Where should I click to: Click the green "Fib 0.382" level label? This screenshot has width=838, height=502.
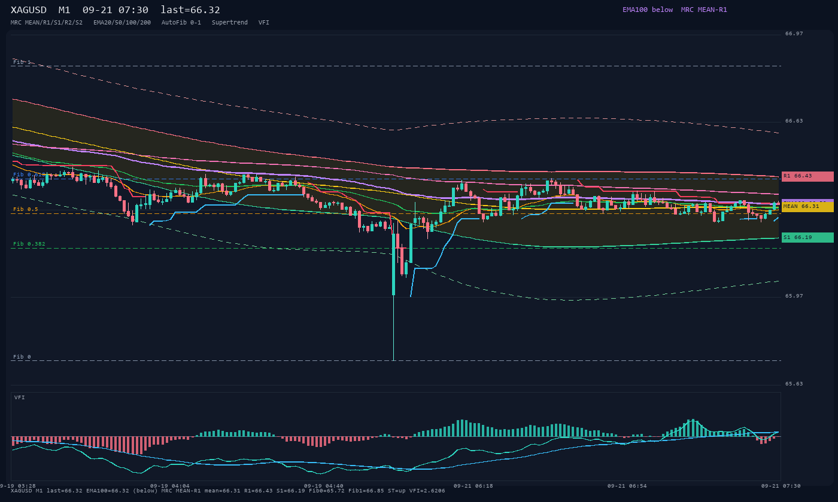pyautogui.click(x=29, y=244)
